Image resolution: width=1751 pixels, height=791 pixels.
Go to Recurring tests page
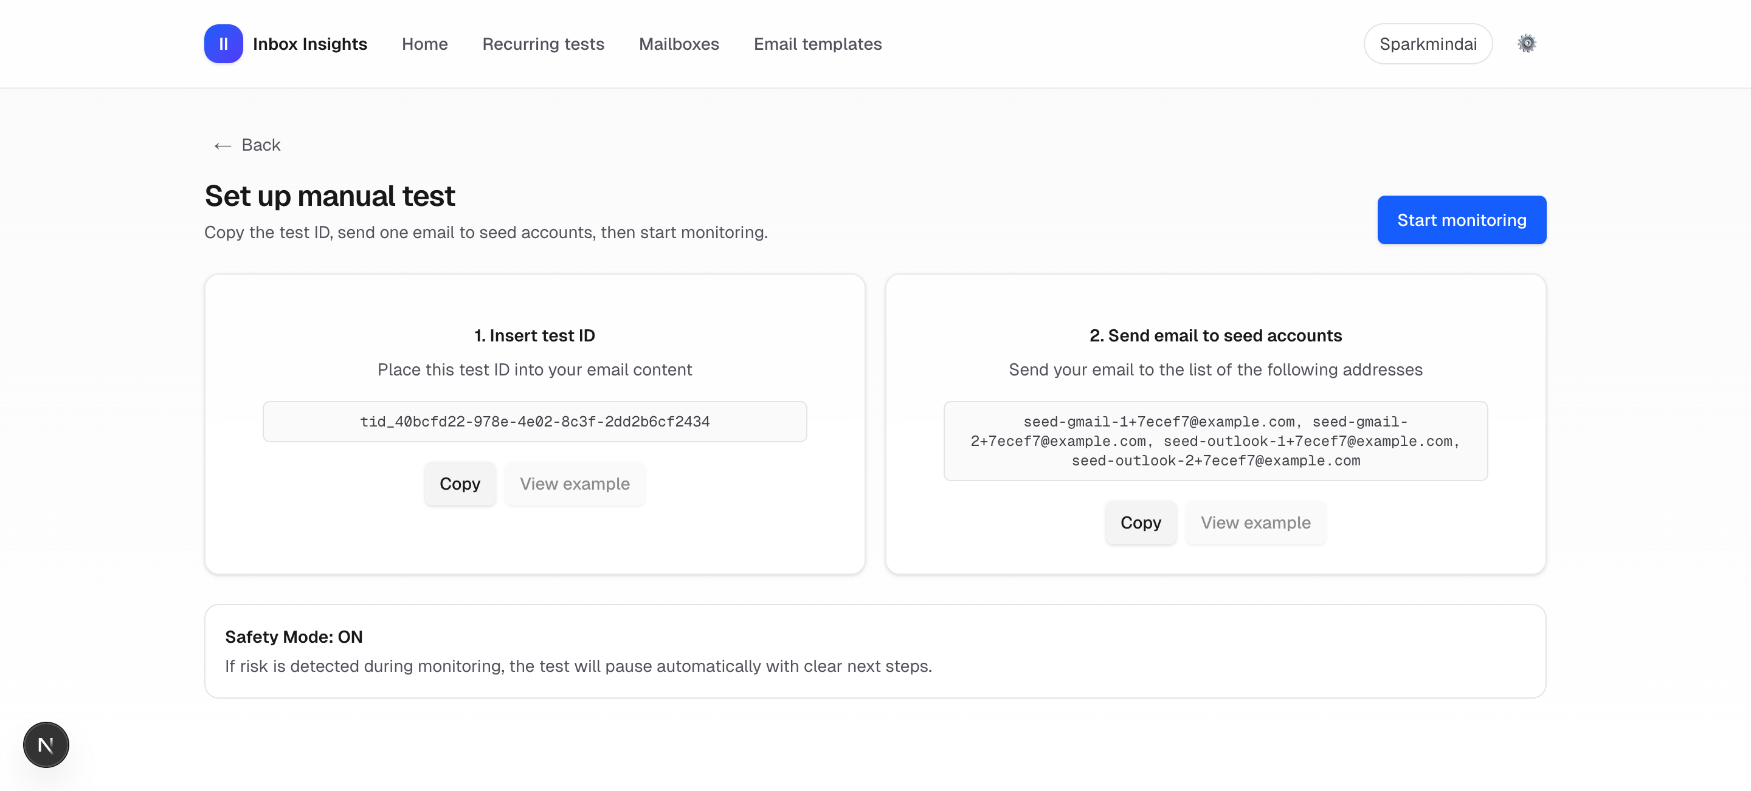[x=543, y=44]
